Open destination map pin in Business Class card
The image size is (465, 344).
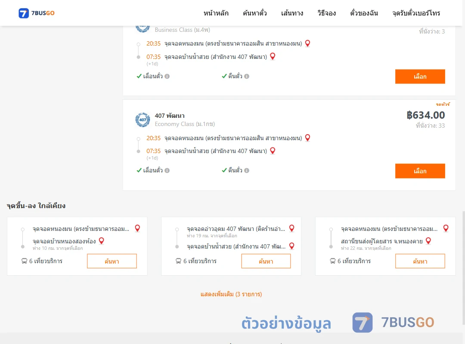point(273,56)
